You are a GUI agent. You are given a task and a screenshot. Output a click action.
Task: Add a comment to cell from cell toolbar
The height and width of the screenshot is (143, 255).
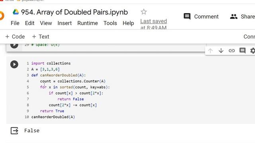coord(242,50)
